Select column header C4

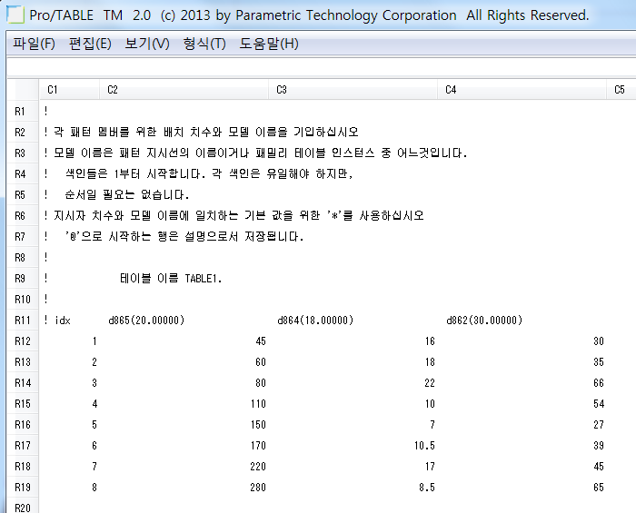click(x=522, y=90)
